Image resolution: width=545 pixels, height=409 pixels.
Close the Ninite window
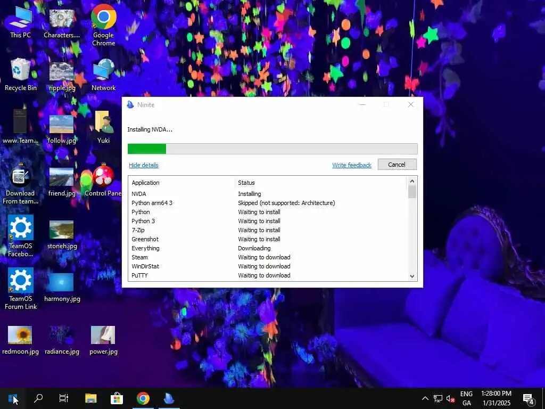click(410, 104)
